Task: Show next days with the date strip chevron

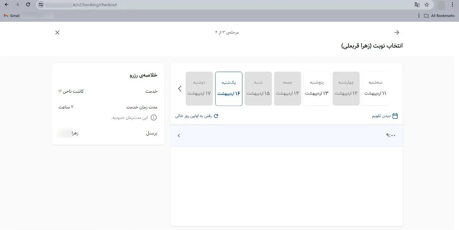Action: coord(180,88)
